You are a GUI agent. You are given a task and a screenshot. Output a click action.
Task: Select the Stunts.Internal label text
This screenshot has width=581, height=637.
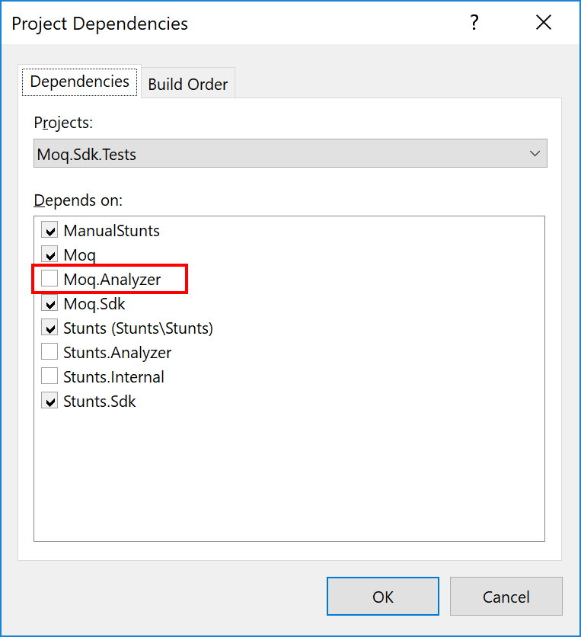pos(113,377)
